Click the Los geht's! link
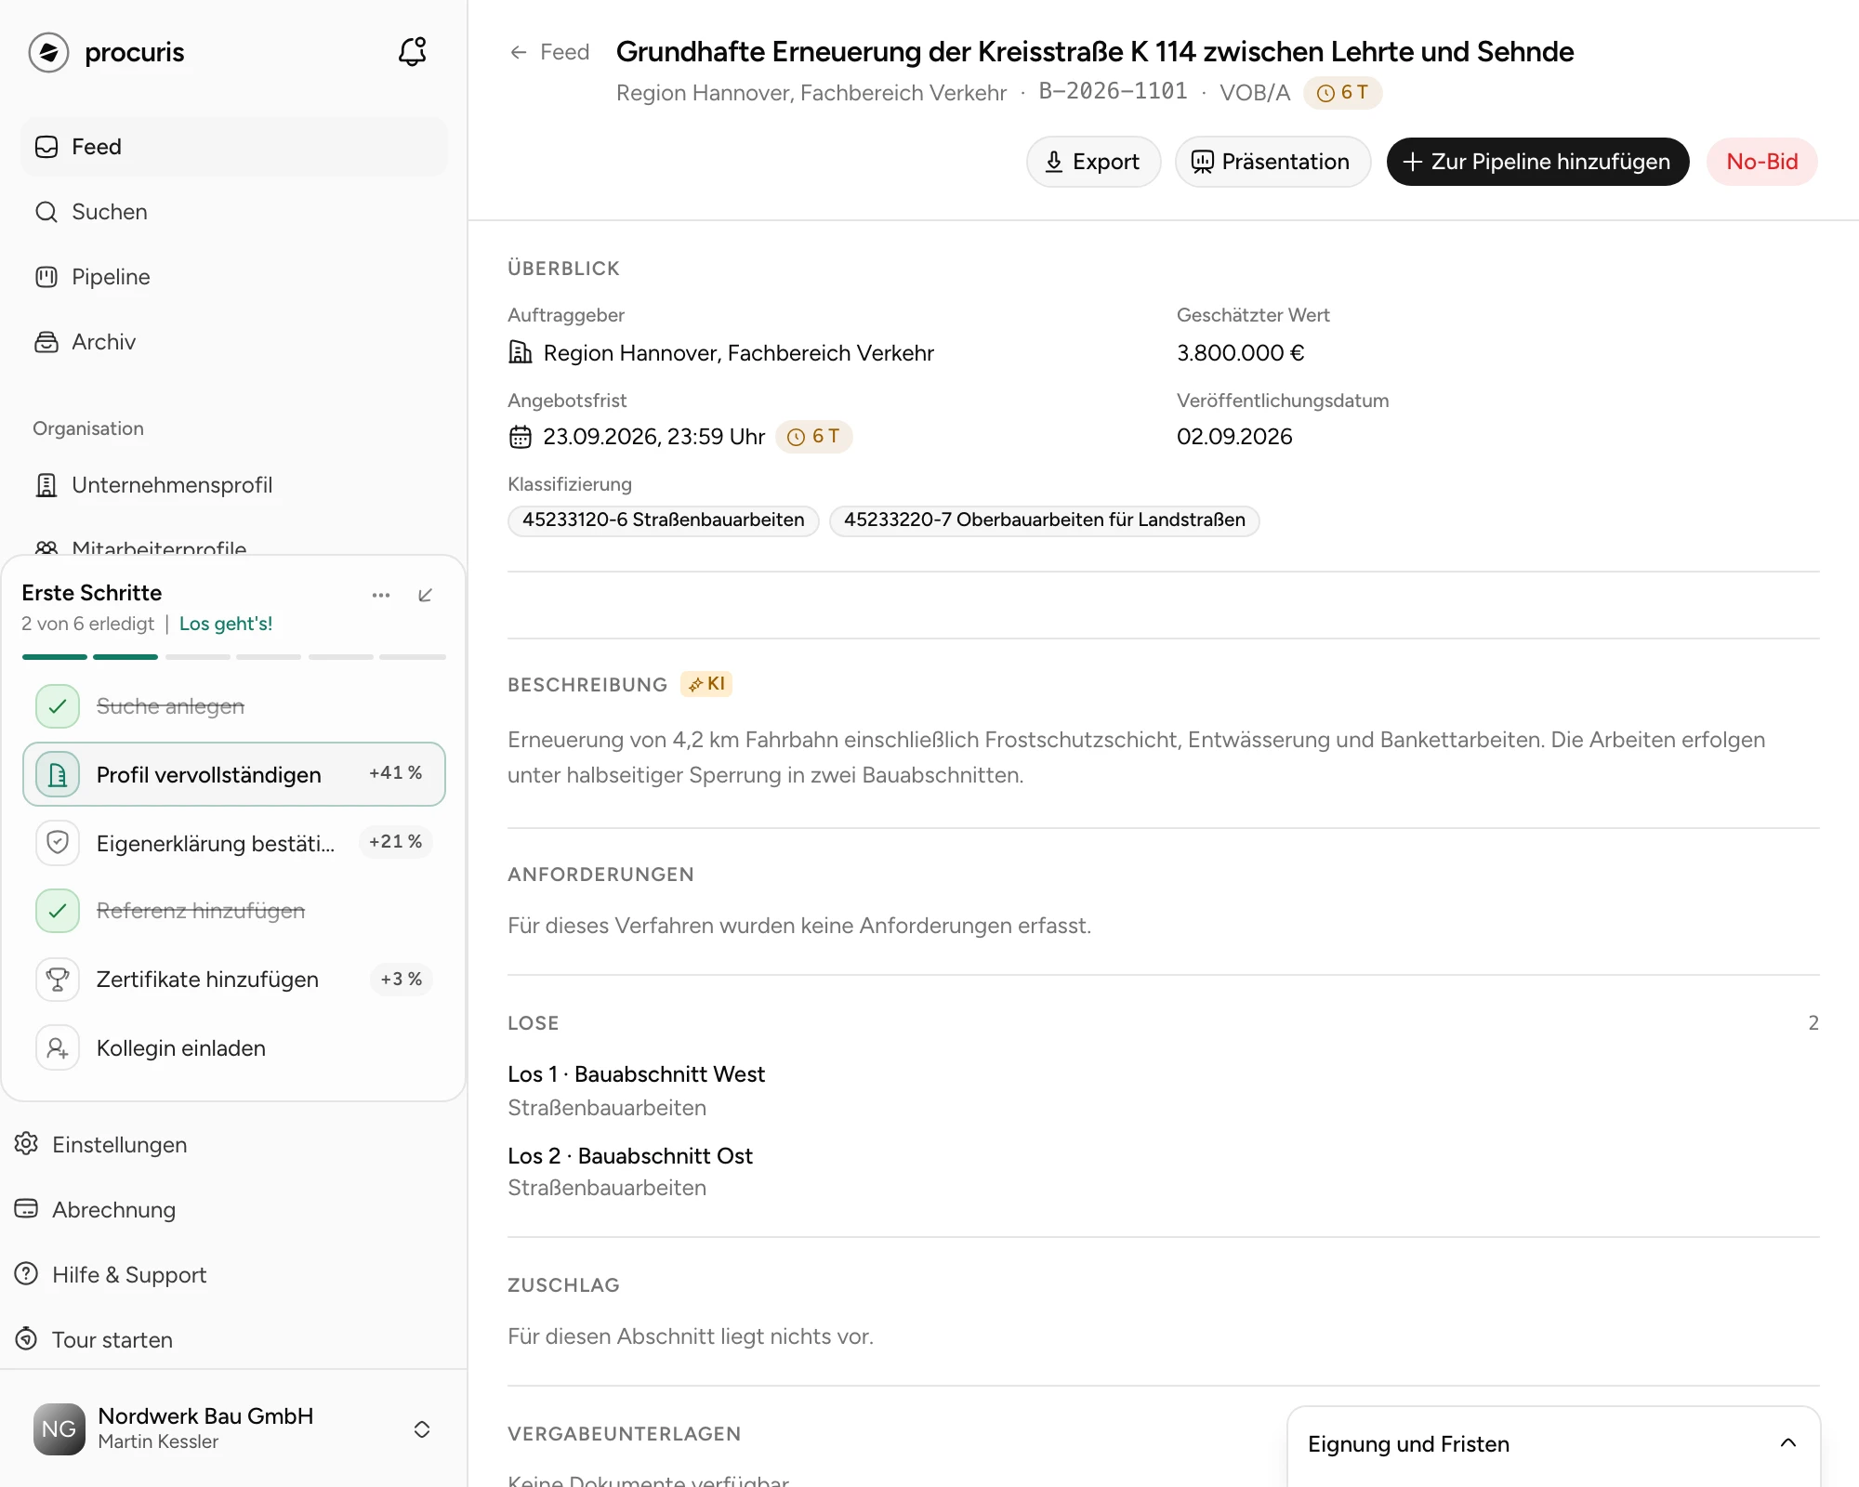Viewport: 1859px width, 1487px height. click(226, 624)
